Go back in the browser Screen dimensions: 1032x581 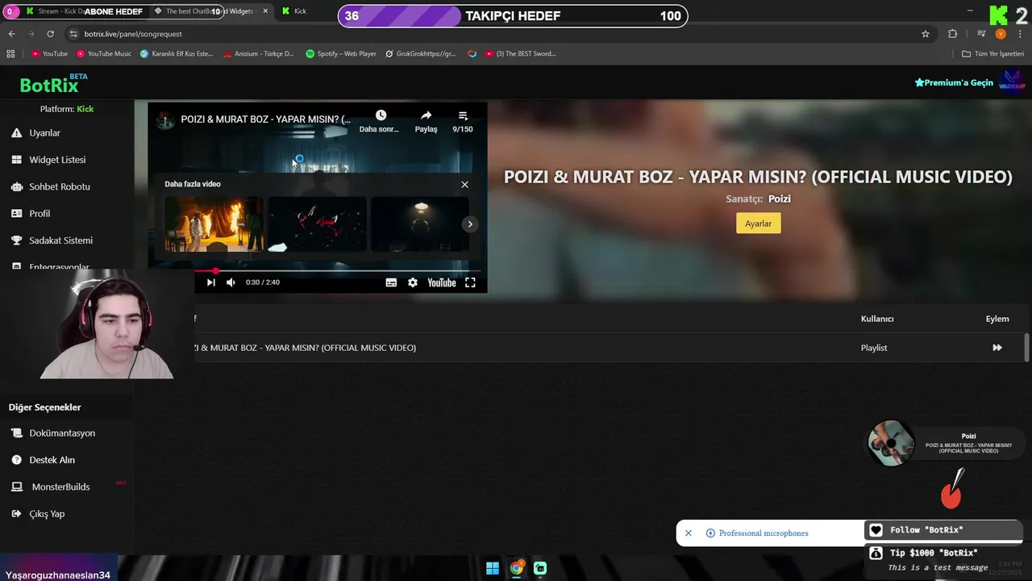11,34
